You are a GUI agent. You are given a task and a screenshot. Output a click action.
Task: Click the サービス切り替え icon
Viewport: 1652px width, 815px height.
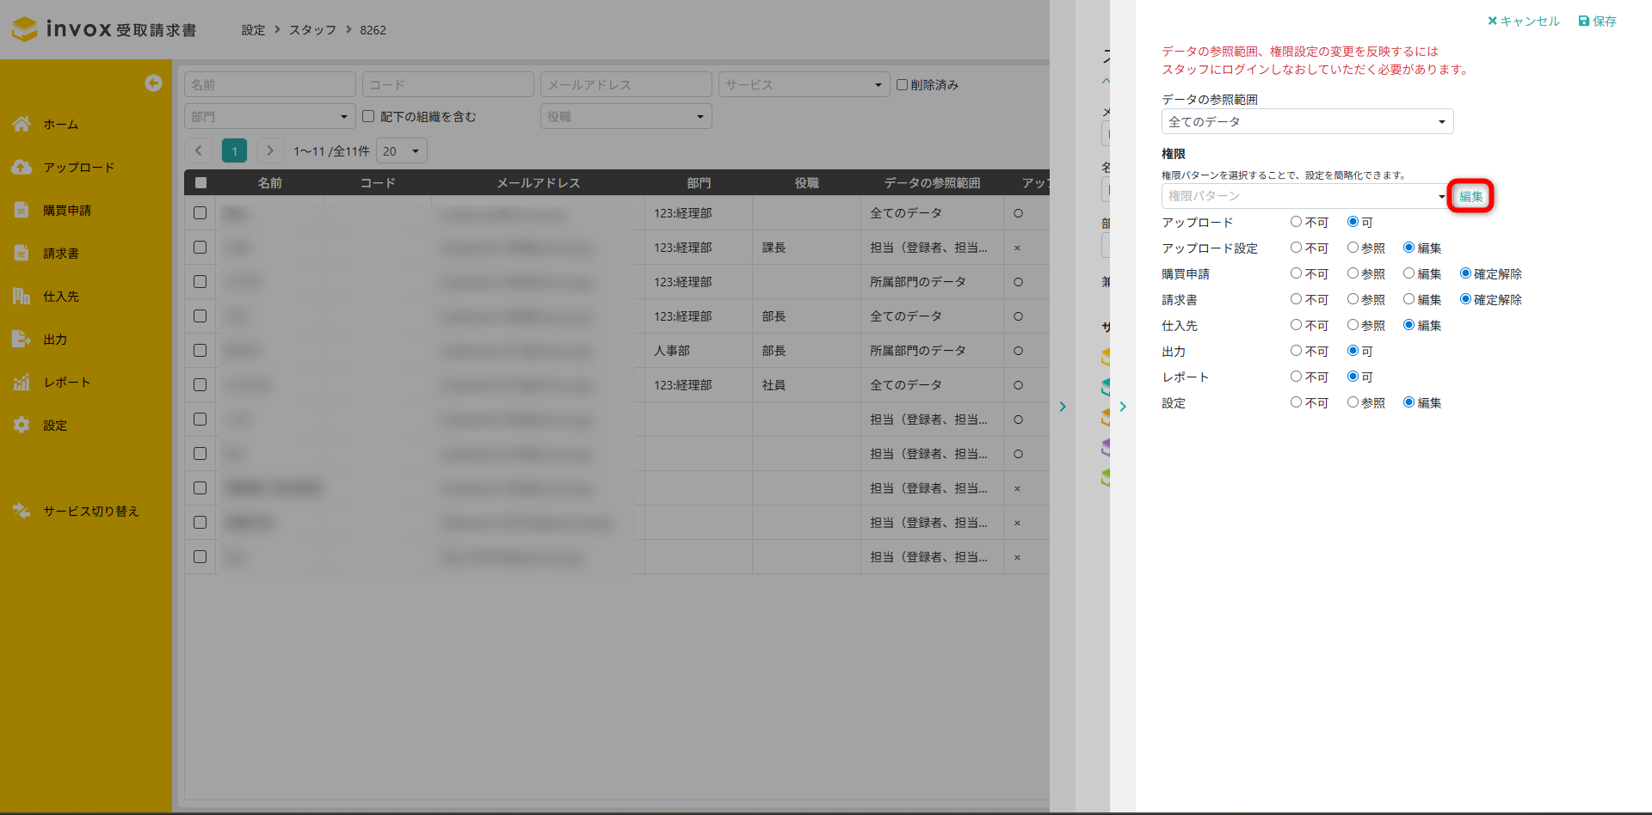[x=22, y=512]
